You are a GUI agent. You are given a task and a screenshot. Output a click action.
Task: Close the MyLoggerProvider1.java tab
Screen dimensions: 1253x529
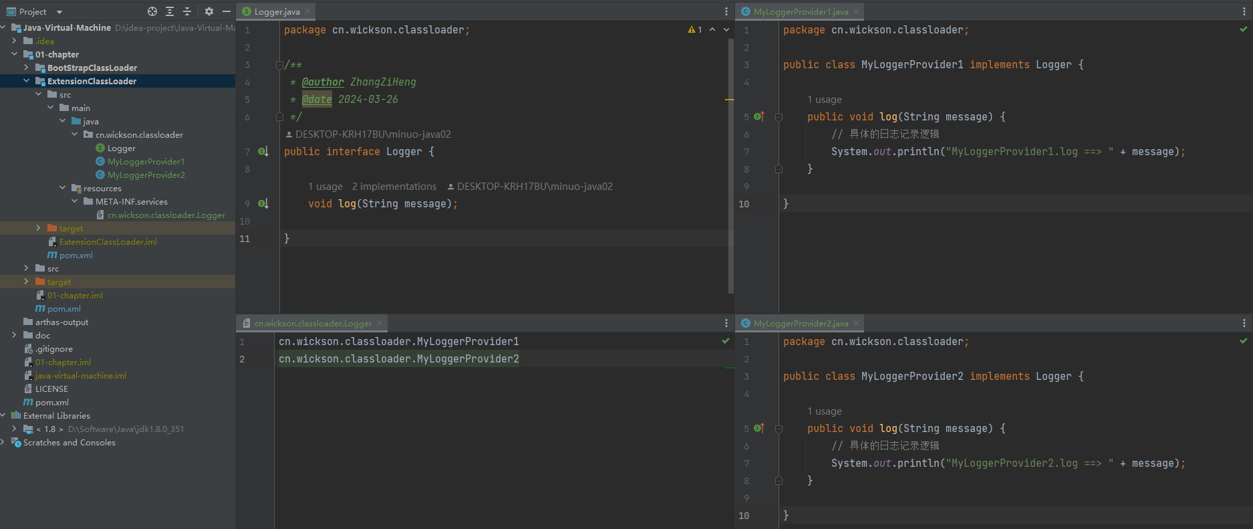[856, 11]
